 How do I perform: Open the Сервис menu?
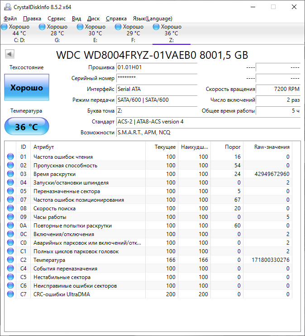(57, 19)
